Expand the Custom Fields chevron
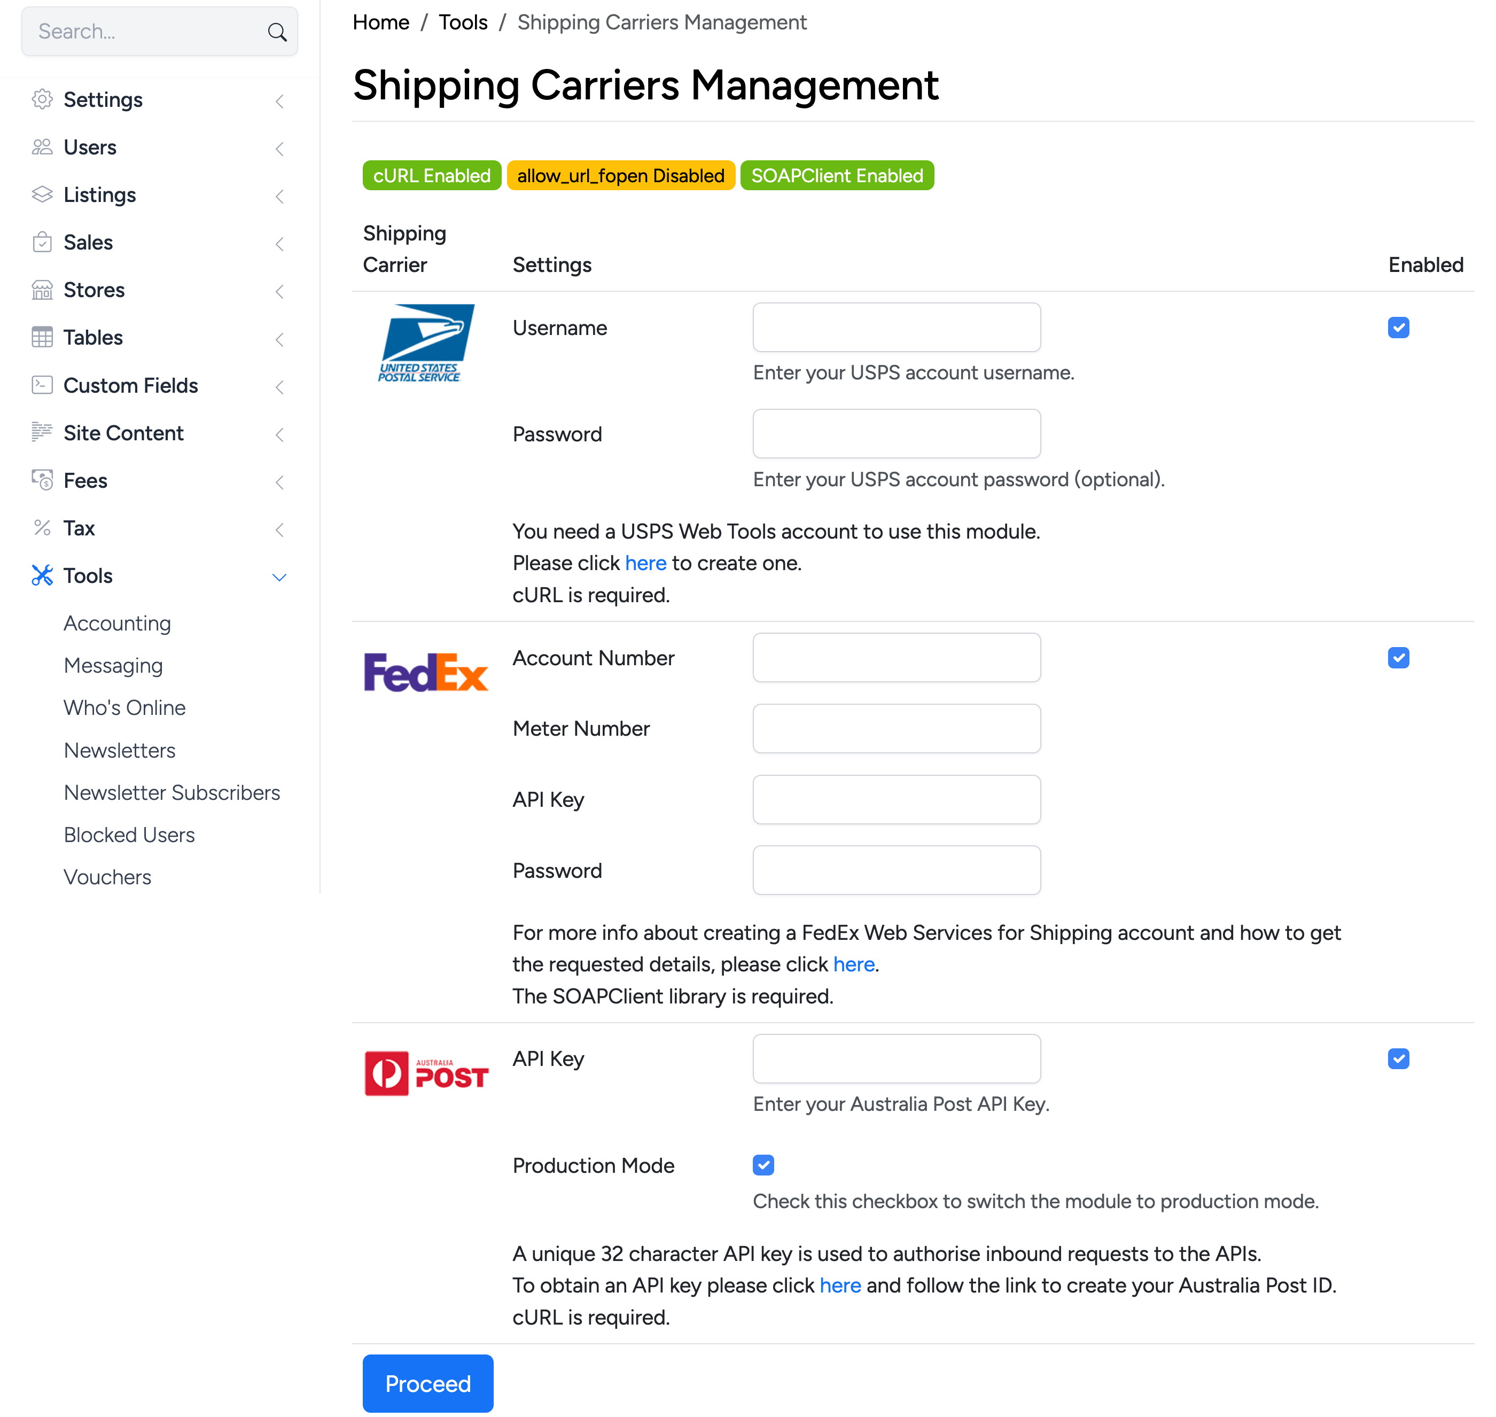 (x=279, y=387)
